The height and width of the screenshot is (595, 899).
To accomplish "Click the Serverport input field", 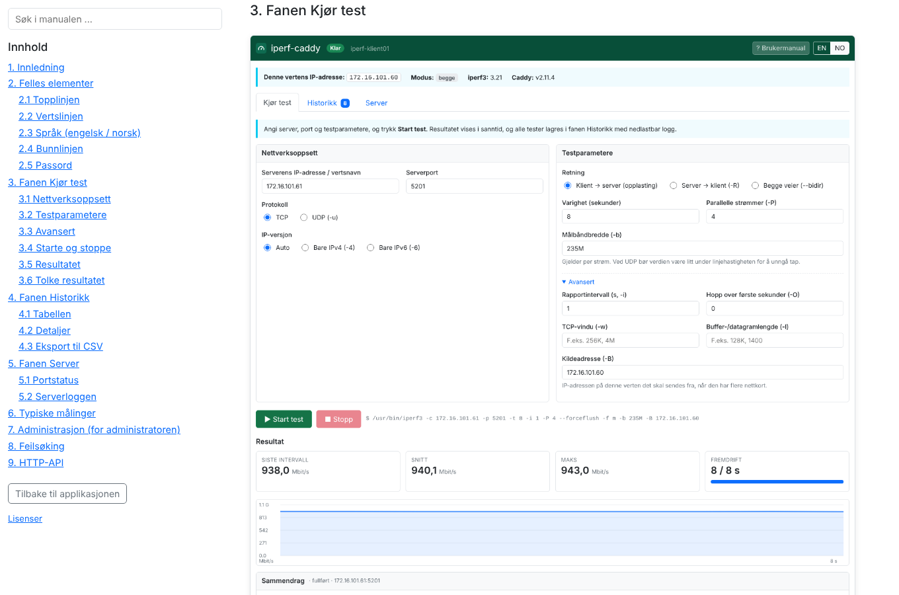I will pyautogui.click(x=475, y=186).
